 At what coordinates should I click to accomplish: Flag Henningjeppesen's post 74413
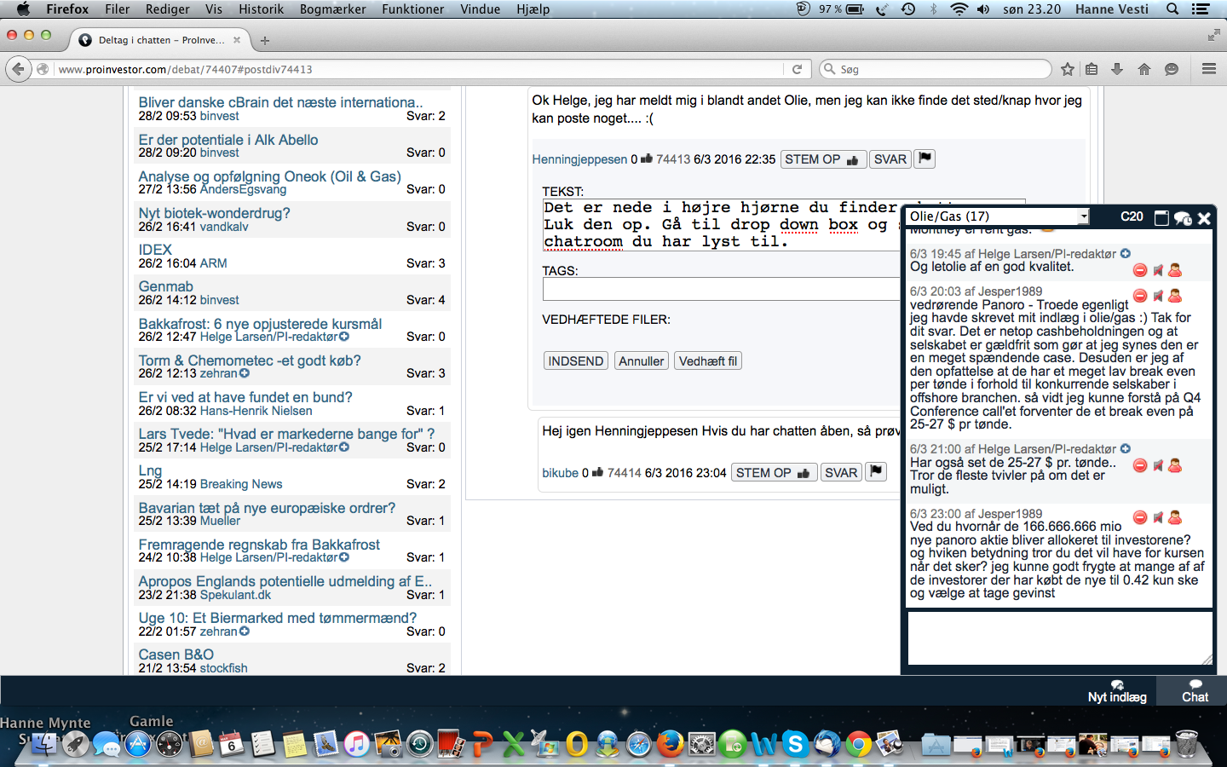(x=925, y=159)
